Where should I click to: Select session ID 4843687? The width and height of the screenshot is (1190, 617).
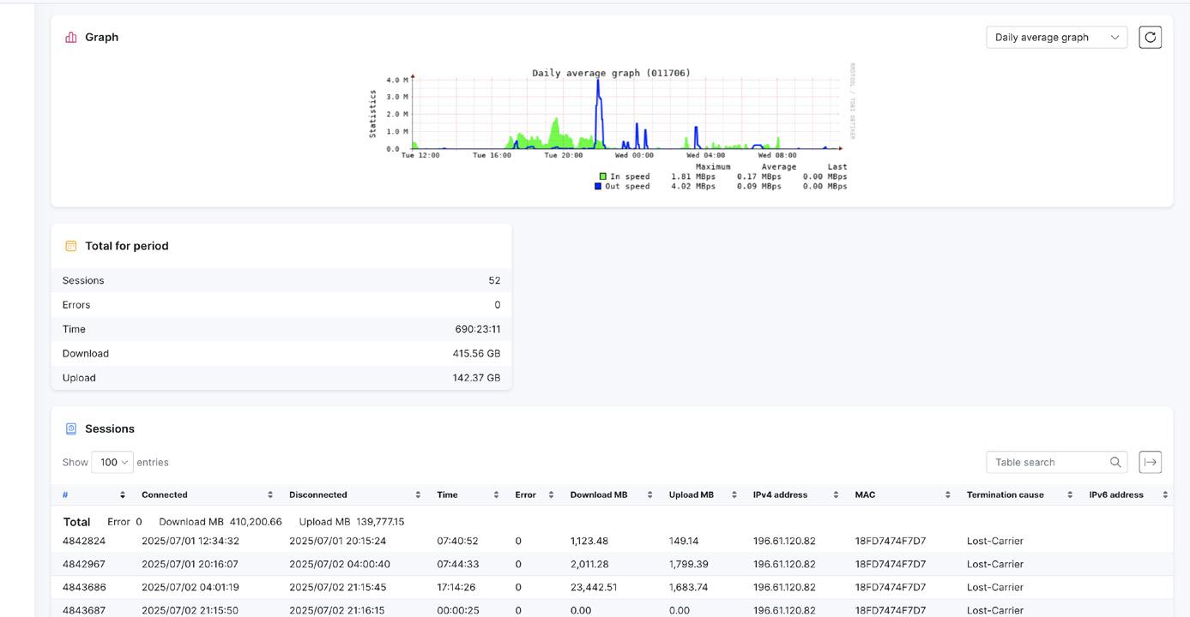(x=84, y=610)
